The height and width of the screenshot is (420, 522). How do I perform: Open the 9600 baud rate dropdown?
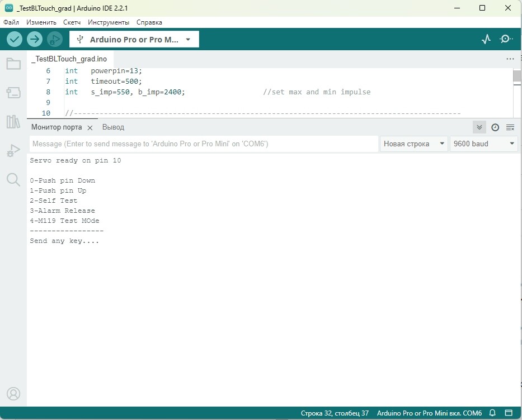(484, 144)
